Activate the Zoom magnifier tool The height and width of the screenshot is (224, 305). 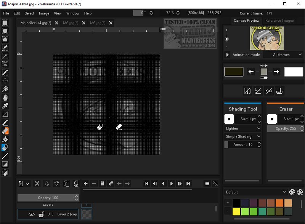pos(5,89)
